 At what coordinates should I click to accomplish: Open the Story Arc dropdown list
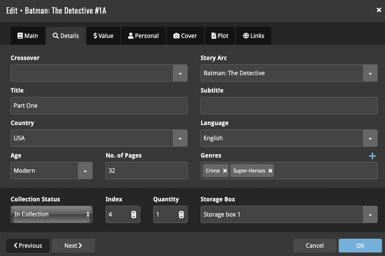pos(370,73)
